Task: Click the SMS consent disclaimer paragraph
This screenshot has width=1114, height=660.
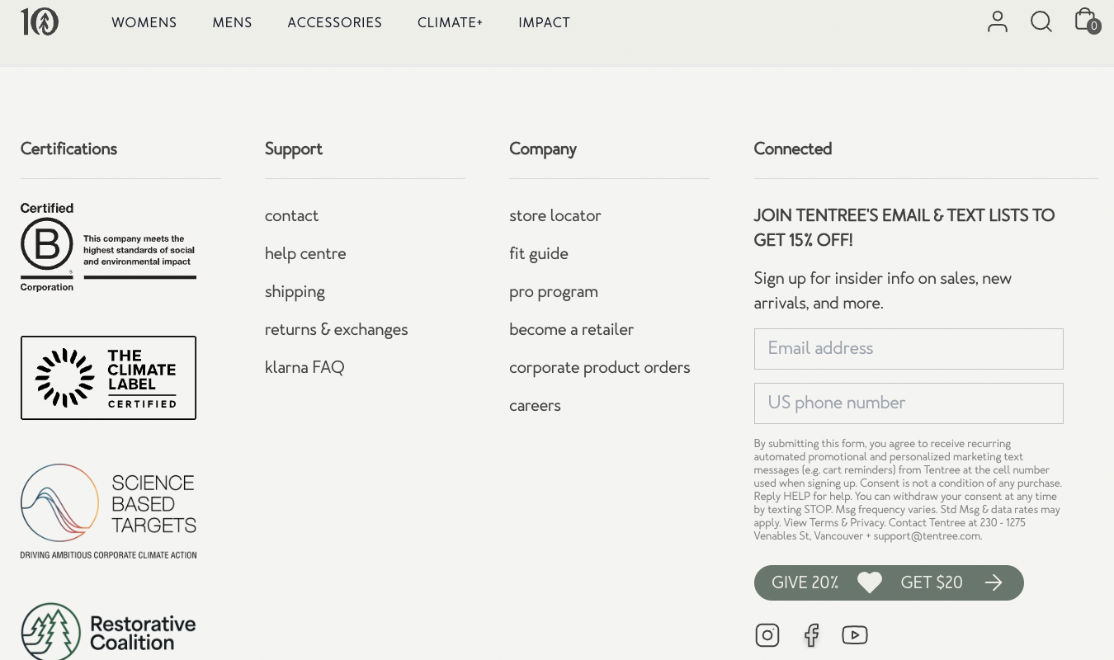Action: coord(908,489)
